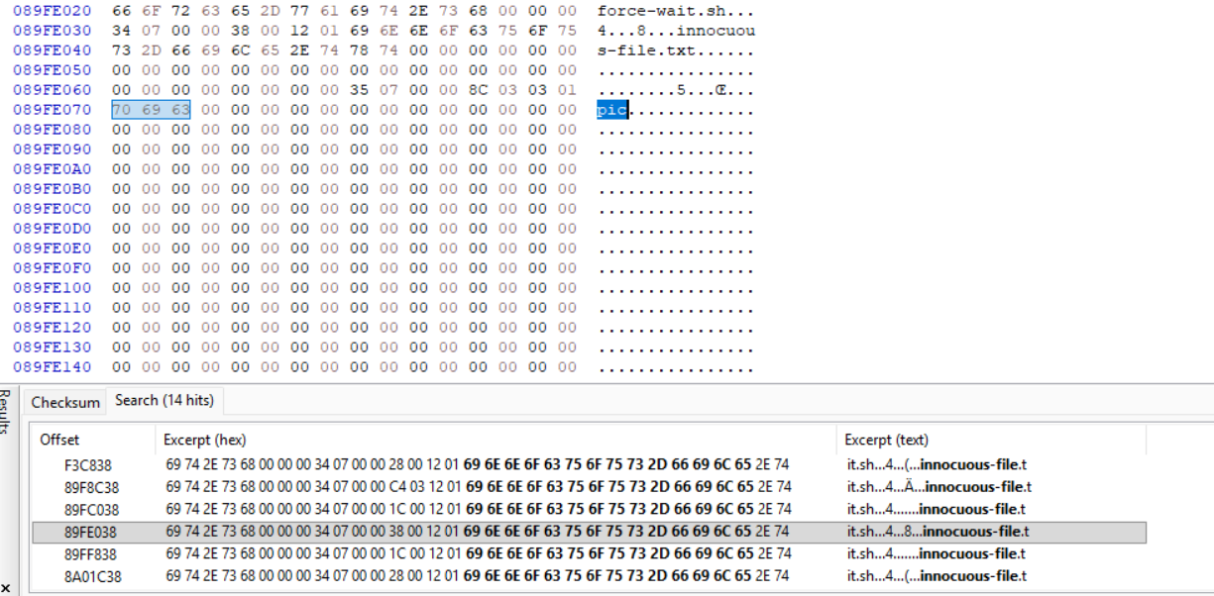The image size is (1214, 596).
Task: Switch to the Checksum tab
Action: coord(65,401)
